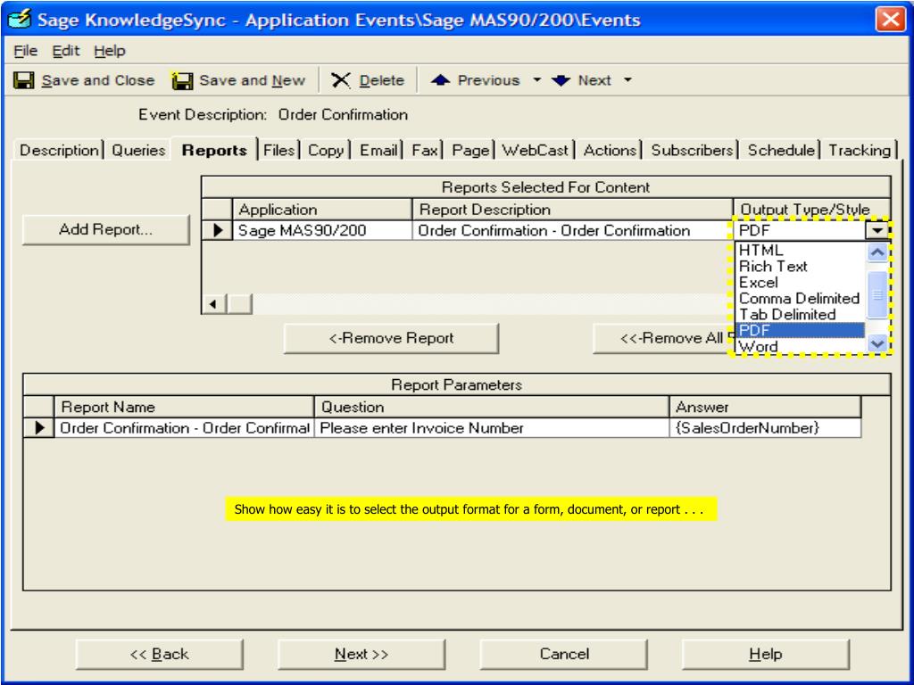Click the Application column header
The width and height of the screenshot is (914, 685).
pyautogui.click(x=322, y=209)
